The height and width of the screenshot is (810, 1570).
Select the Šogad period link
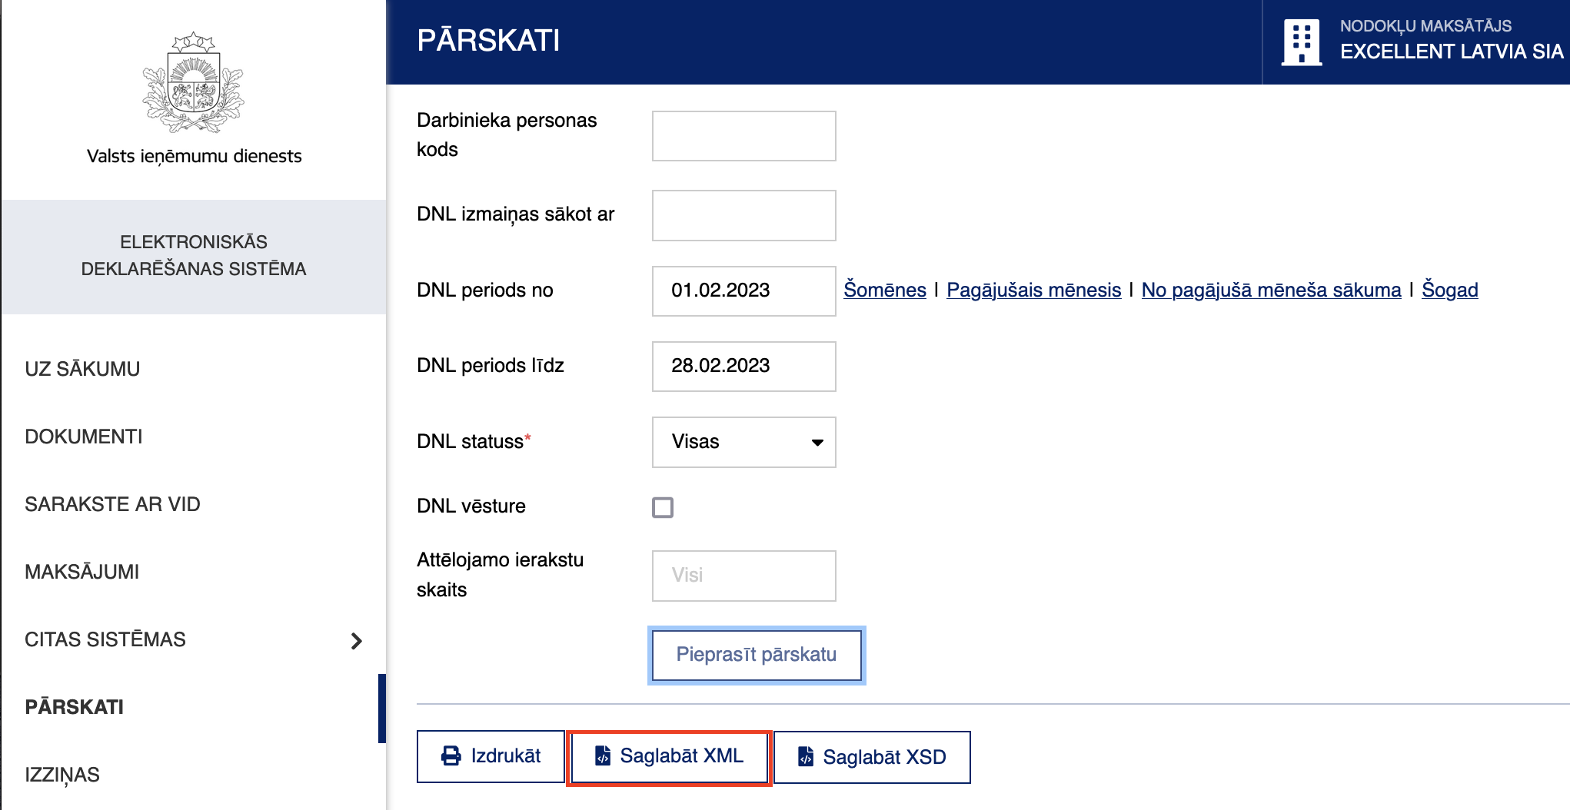pyautogui.click(x=1449, y=290)
